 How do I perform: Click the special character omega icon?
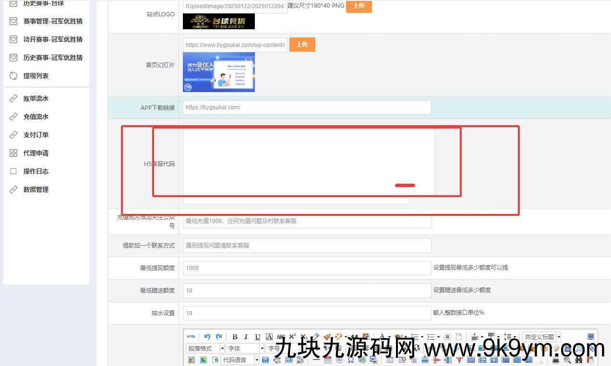350,360
